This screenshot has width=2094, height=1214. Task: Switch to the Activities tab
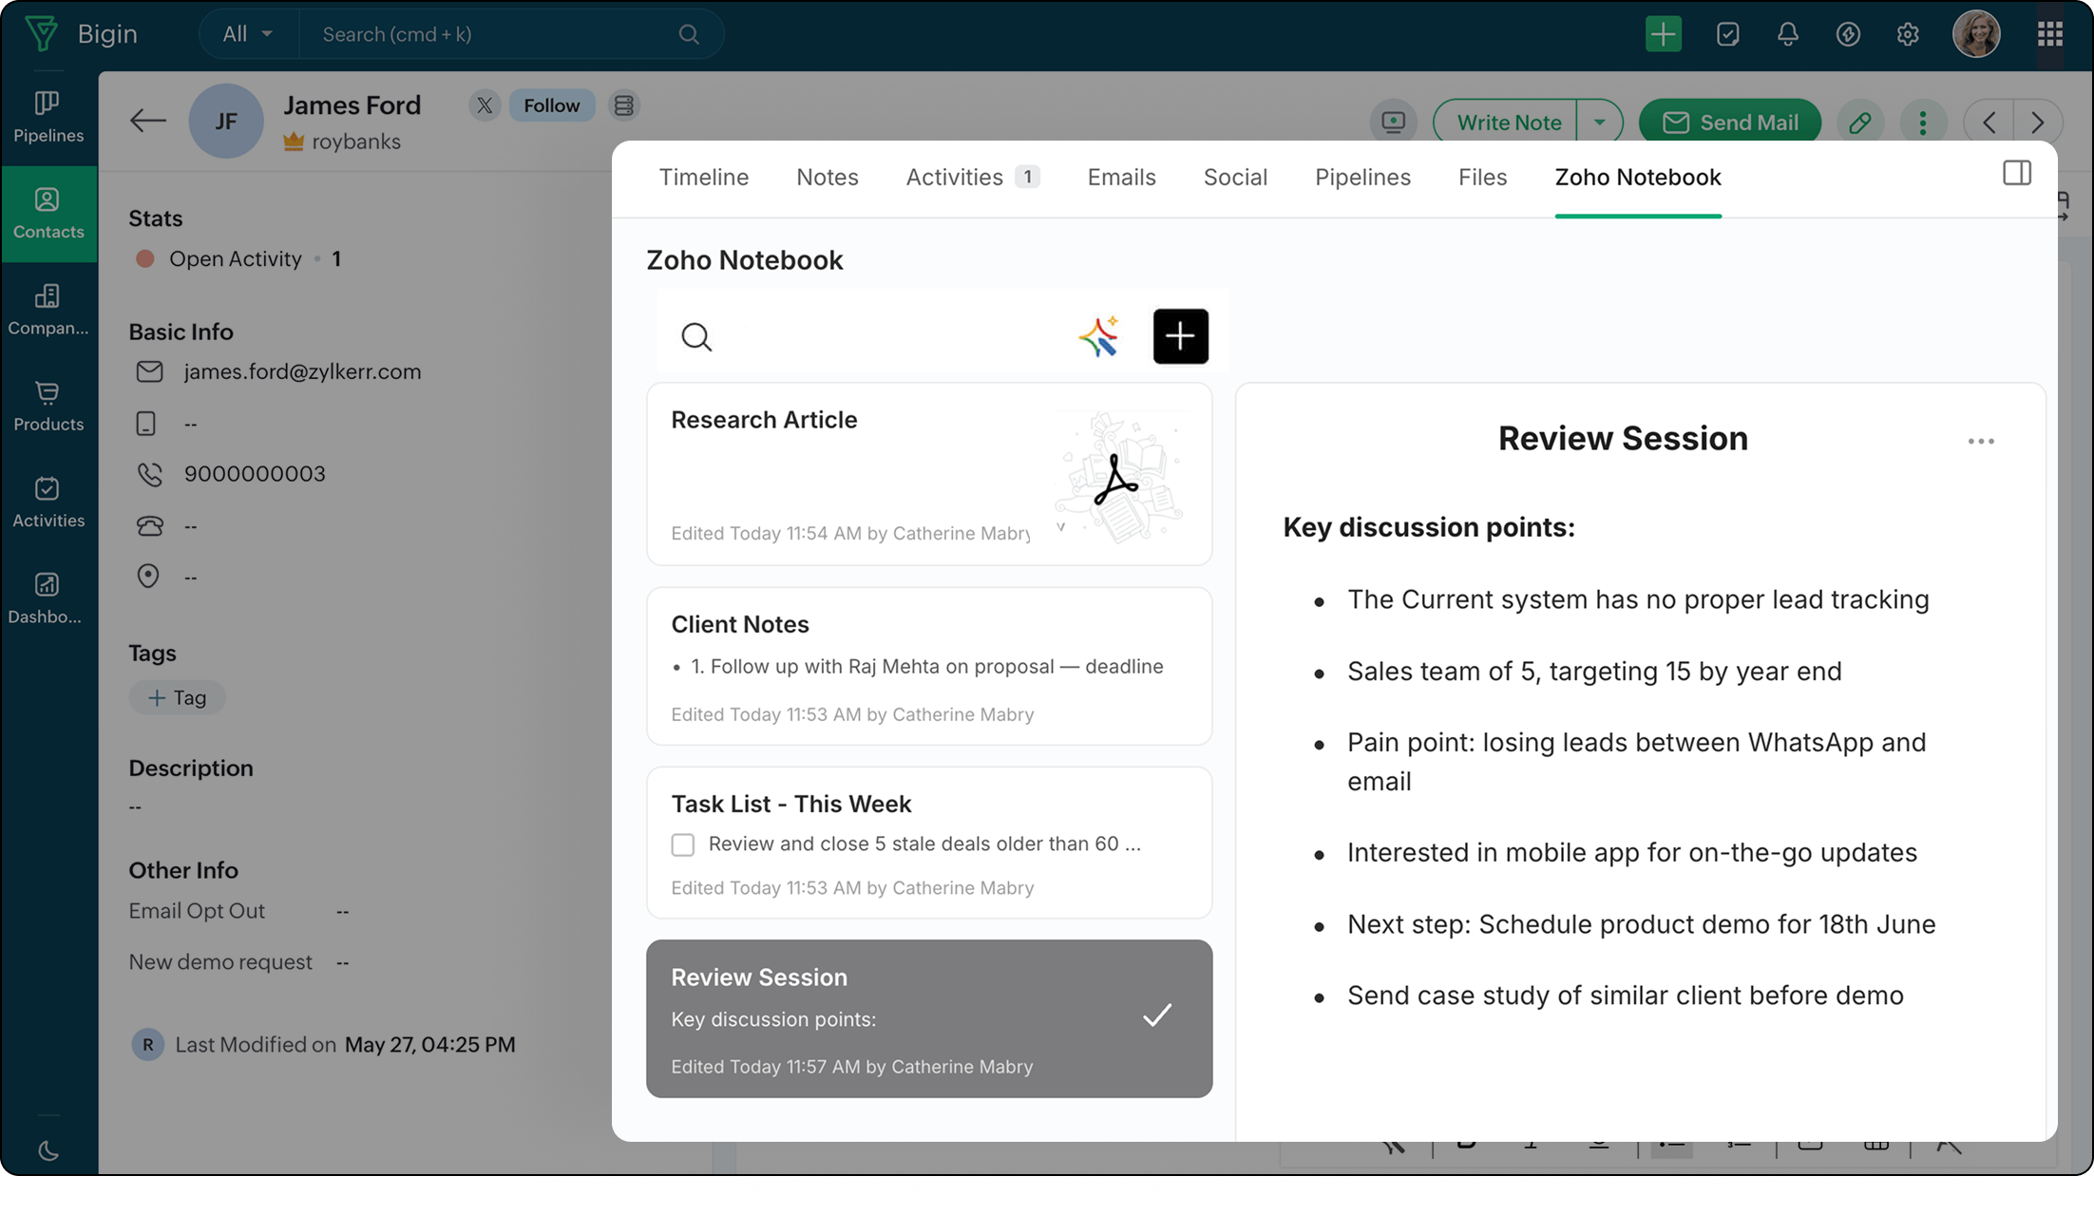click(x=973, y=177)
